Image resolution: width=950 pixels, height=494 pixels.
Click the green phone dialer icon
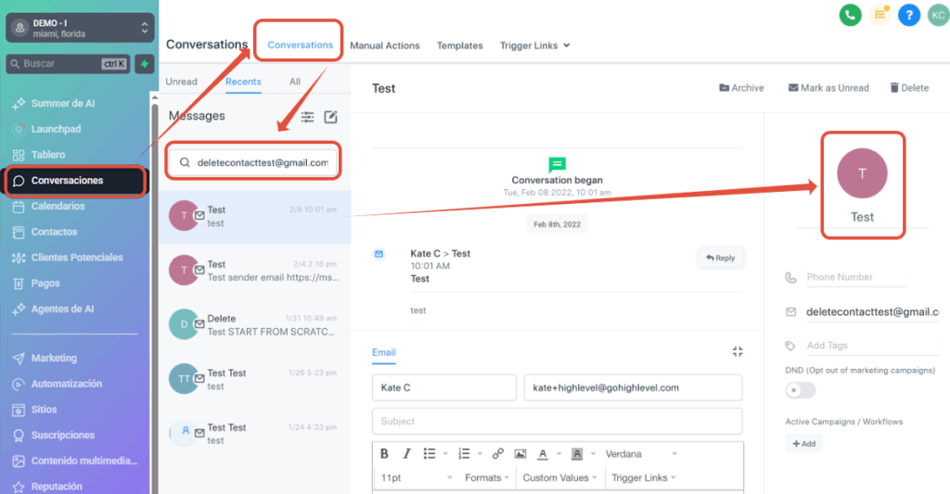(x=850, y=15)
